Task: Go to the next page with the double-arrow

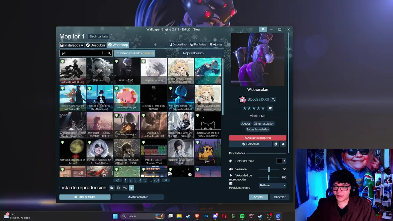Action: coord(165,180)
